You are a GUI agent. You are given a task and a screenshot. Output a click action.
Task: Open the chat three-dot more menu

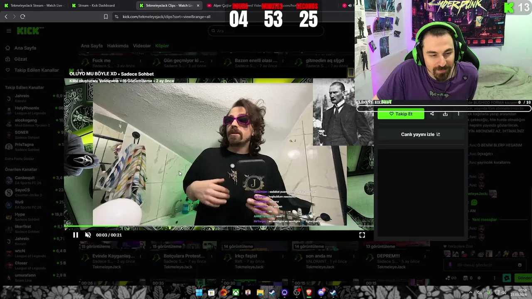point(494,278)
